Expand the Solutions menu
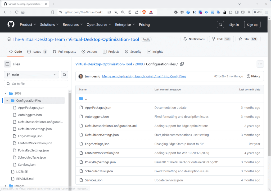Viewport: 271px width, 191px height. point(49,25)
